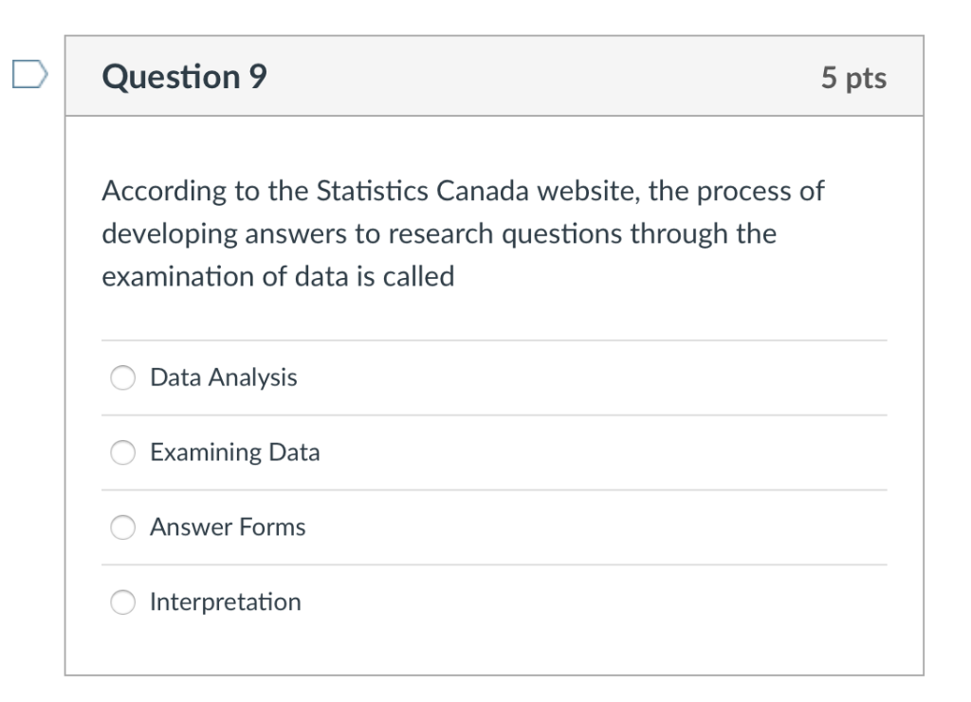Click the empty circle beside Data Analysis
971x702 pixels.
pos(121,377)
